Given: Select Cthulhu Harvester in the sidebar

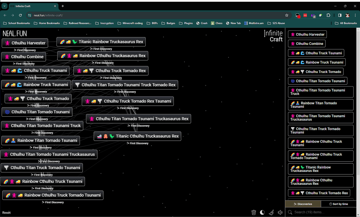Looking at the screenshot, I should tap(307, 34).
